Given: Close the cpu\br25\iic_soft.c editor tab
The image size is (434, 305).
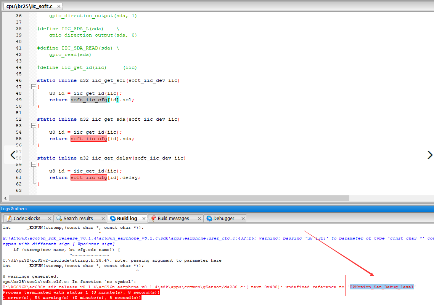Looking at the screenshot, I should coord(59,6).
